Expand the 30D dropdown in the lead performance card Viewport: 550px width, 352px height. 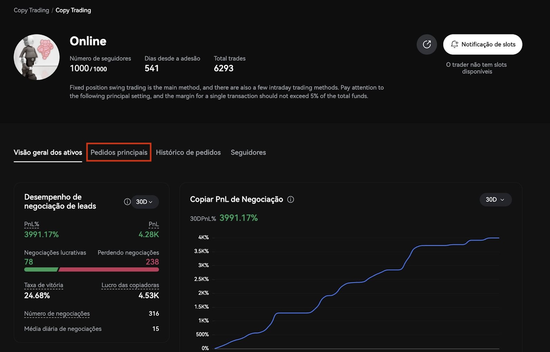click(144, 202)
